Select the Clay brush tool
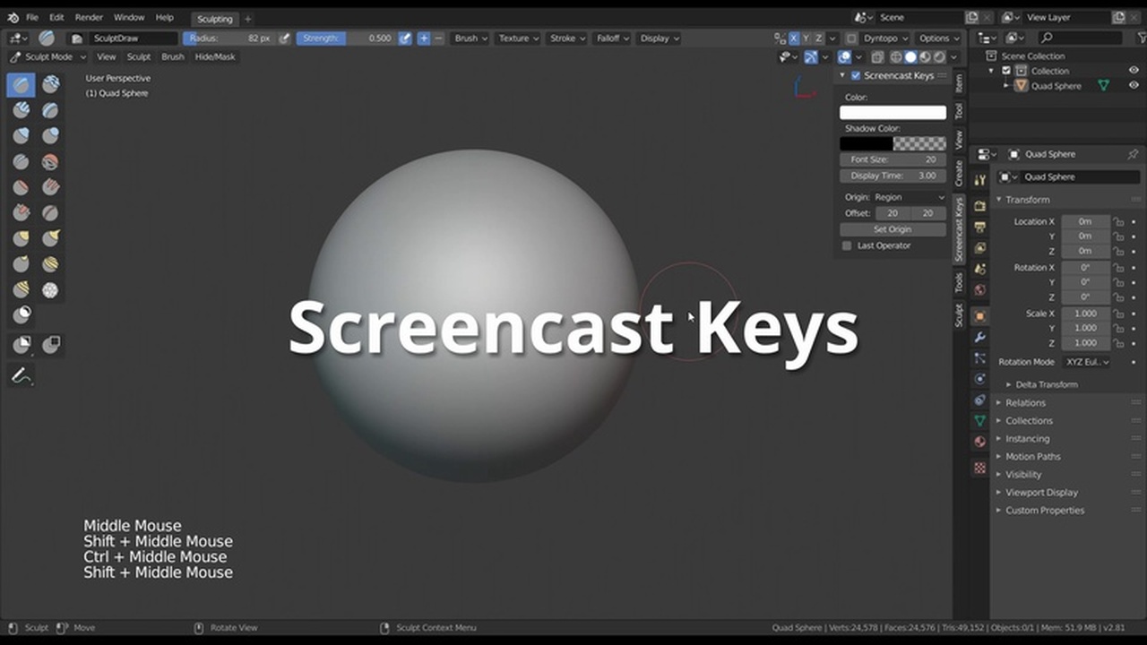1147x645 pixels. (x=50, y=85)
